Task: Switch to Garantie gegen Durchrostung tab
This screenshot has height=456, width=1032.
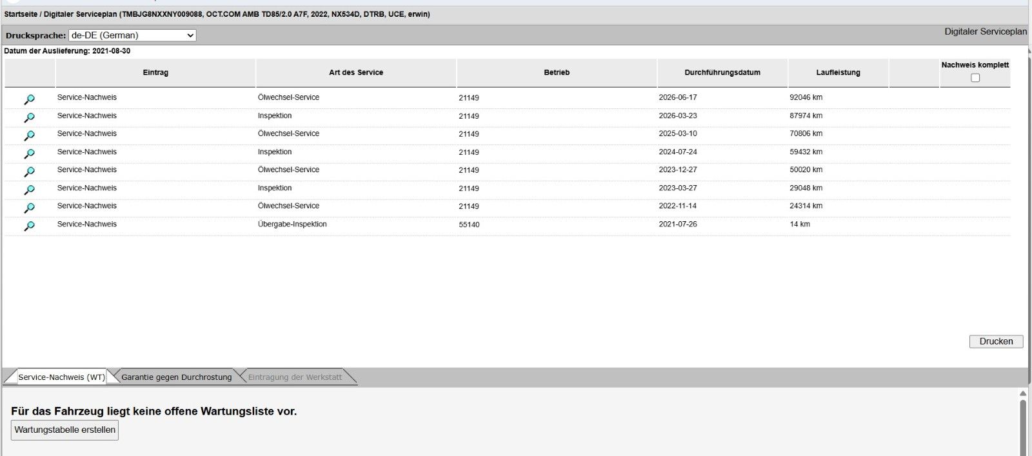Action: pos(176,377)
